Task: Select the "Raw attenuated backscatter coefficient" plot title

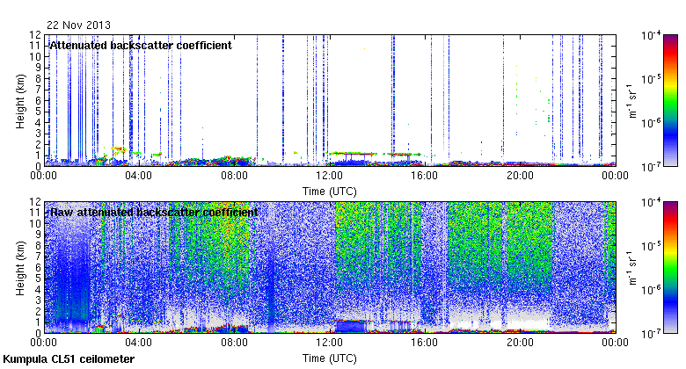Action: pyautogui.click(x=154, y=213)
